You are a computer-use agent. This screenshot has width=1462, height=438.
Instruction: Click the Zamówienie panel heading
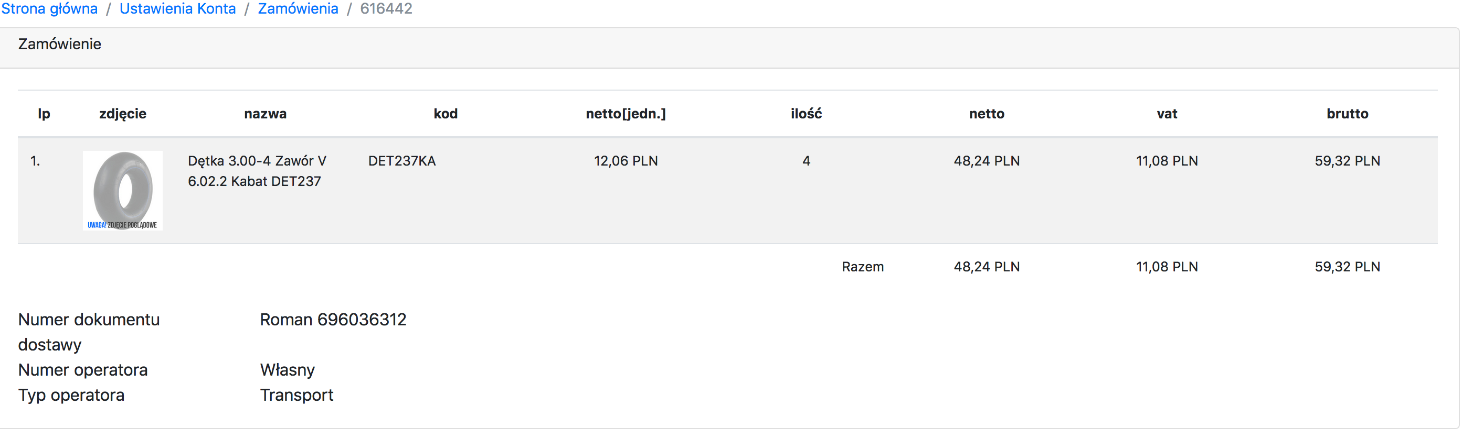[60, 44]
